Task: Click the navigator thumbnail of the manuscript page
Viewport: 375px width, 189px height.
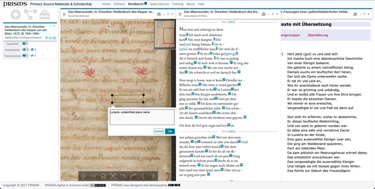Action: (x=165, y=35)
